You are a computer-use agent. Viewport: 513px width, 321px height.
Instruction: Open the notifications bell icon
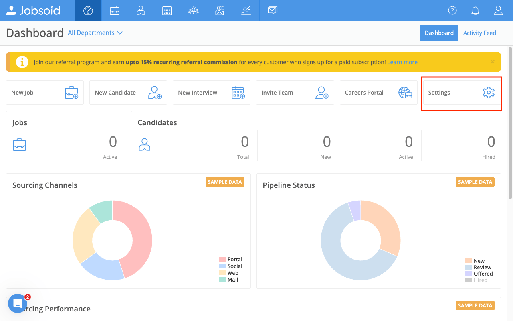point(475,10)
